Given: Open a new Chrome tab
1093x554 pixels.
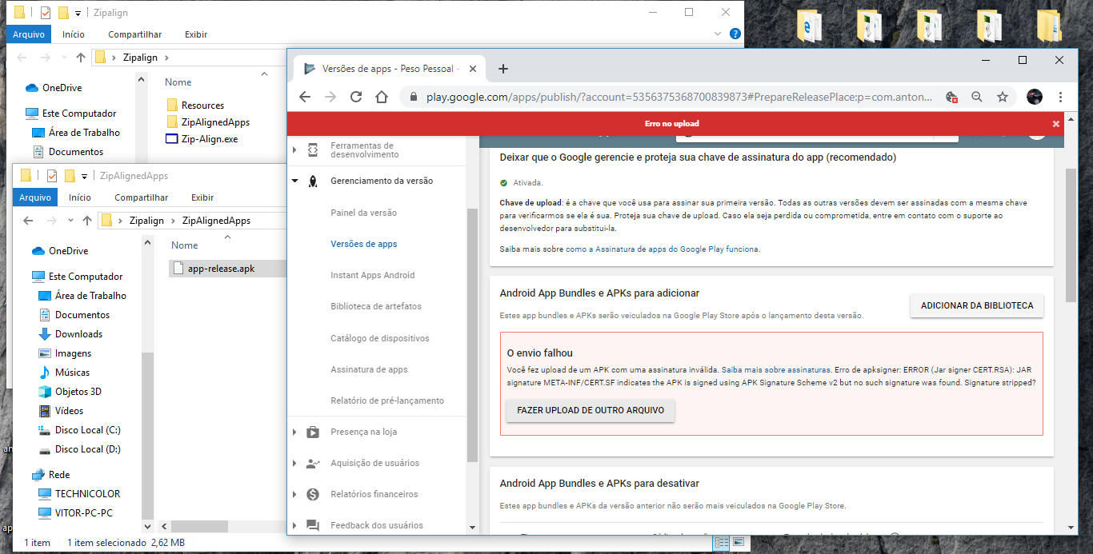Looking at the screenshot, I should coord(503,69).
